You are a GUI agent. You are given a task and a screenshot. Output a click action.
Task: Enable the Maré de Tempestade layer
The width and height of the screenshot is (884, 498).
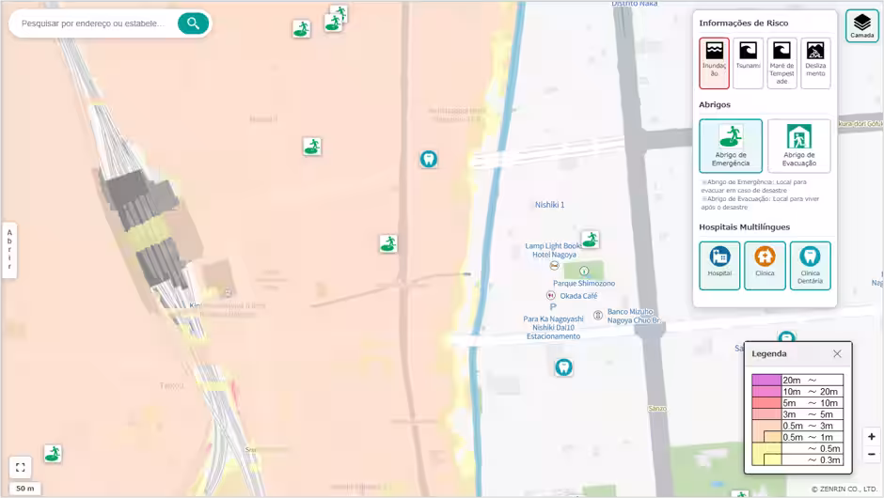pyautogui.click(x=781, y=63)
